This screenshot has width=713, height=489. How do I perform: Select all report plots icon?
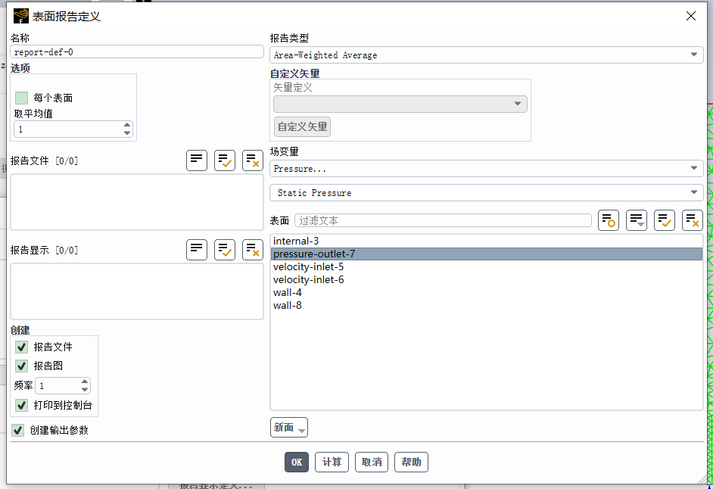point(225,250)
